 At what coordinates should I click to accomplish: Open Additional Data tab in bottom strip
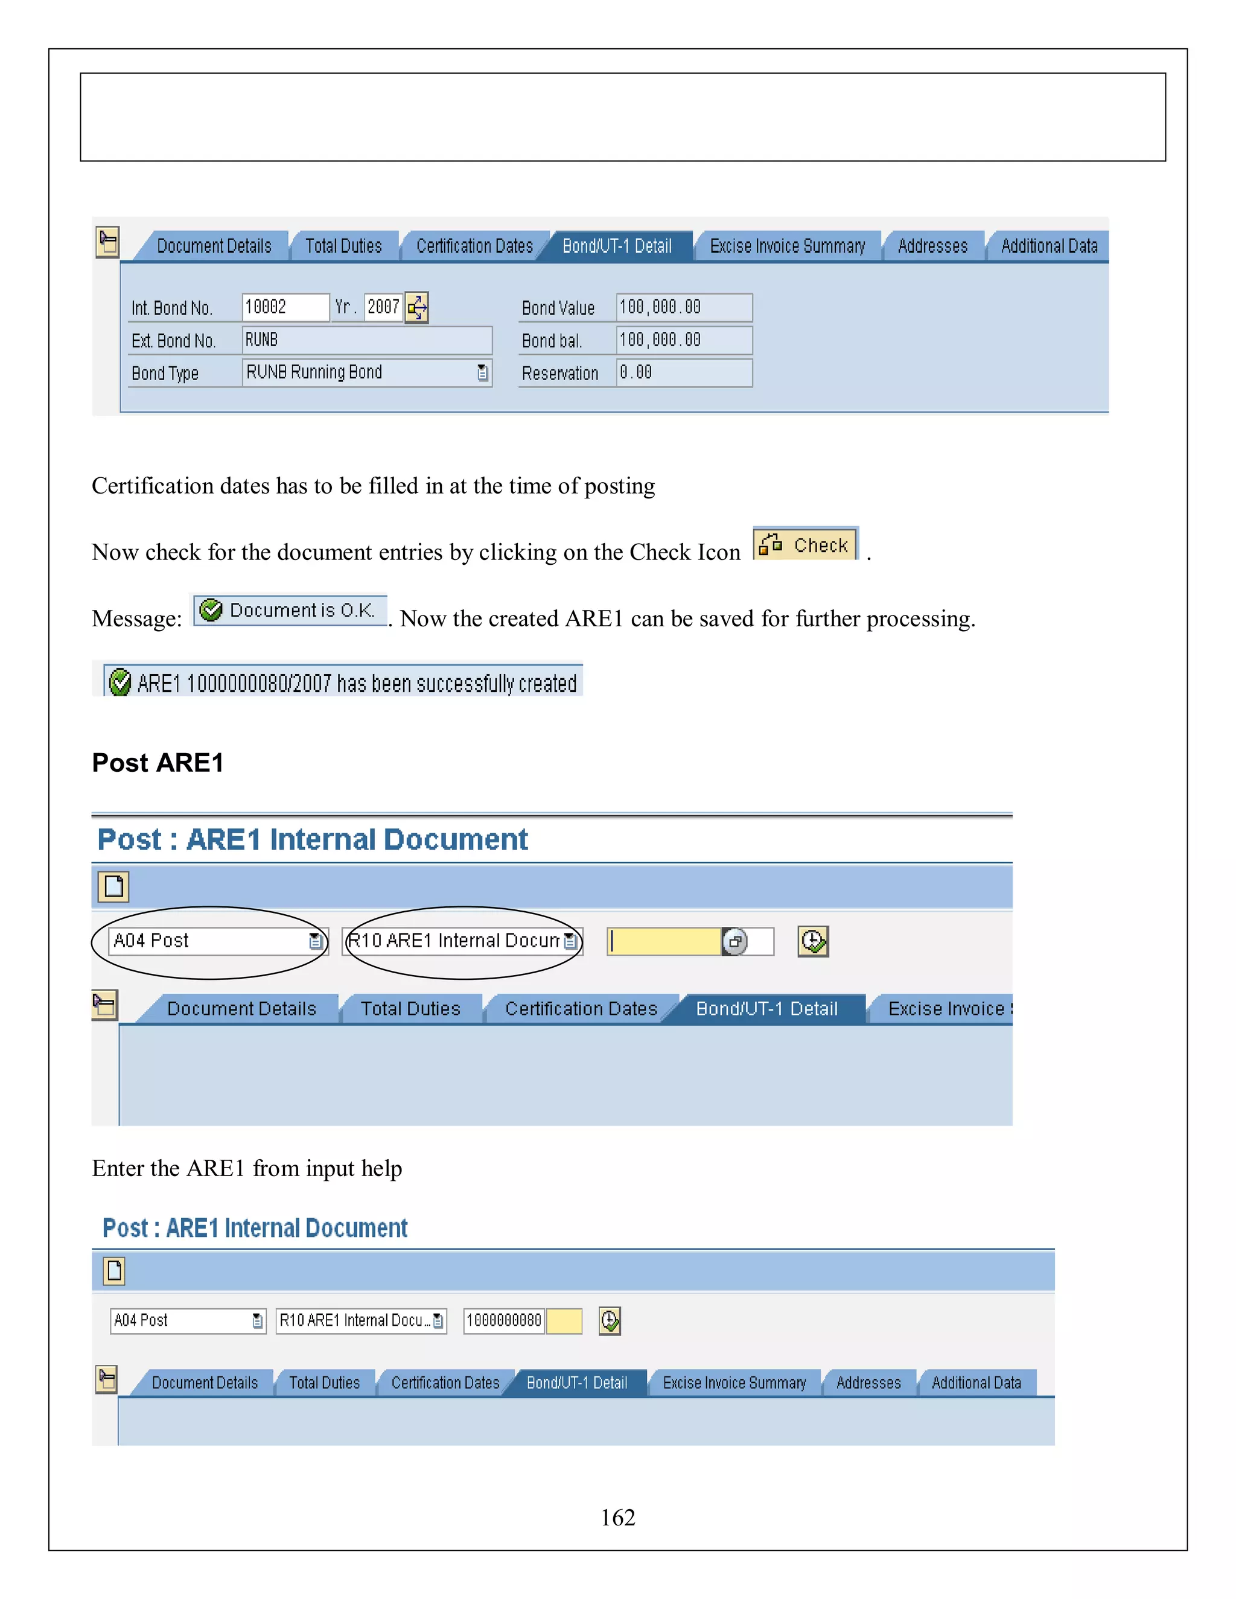pyautogui.click(x=976, y=1384)
